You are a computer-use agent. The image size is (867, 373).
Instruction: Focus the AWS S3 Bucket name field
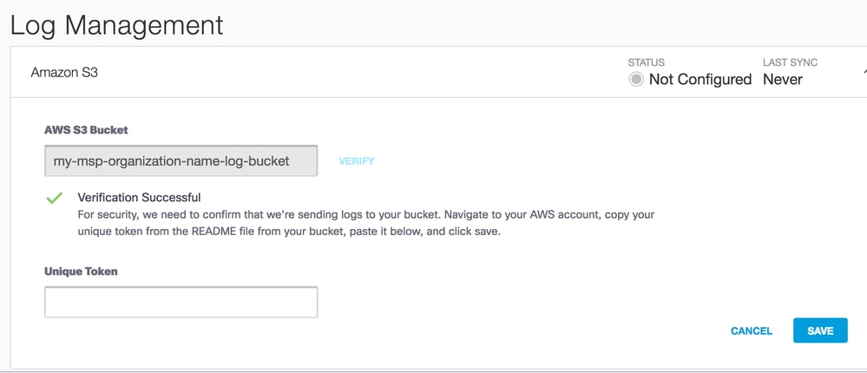(181, 160)
